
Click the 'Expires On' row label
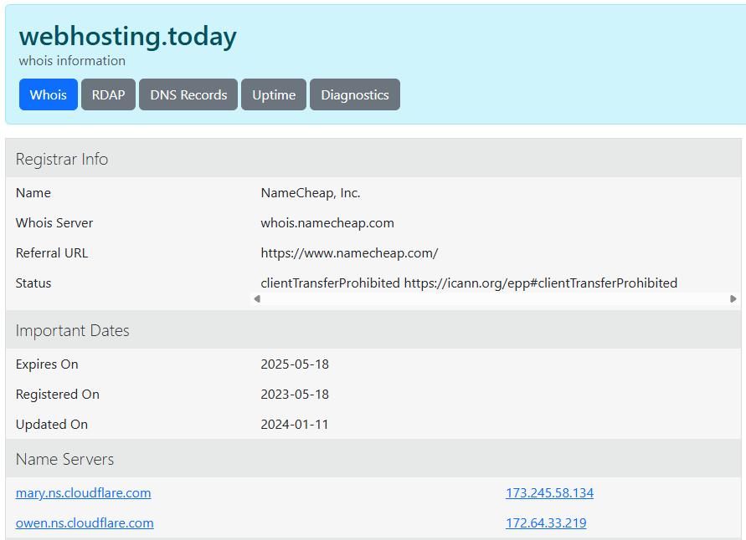(x=47, y=364)
